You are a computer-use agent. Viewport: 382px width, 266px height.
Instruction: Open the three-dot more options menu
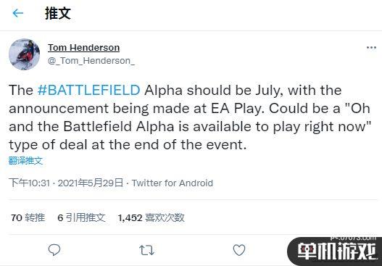click(371, 48)
